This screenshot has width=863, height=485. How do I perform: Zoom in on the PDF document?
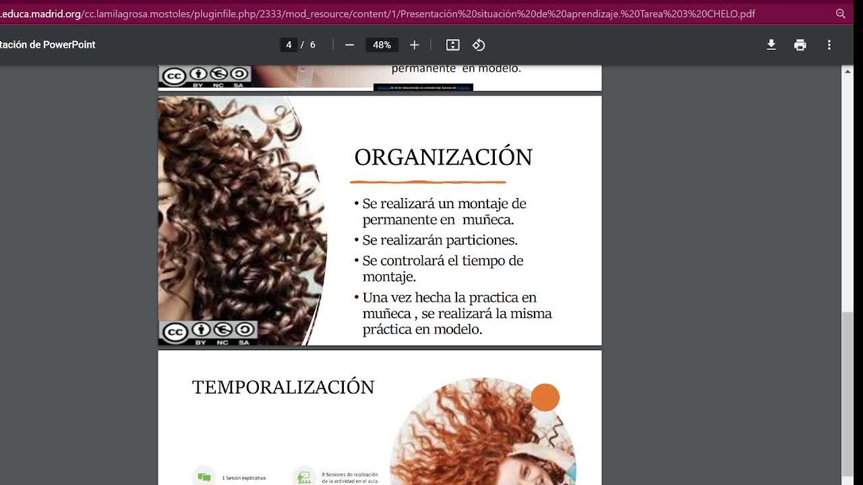point(414,44)
